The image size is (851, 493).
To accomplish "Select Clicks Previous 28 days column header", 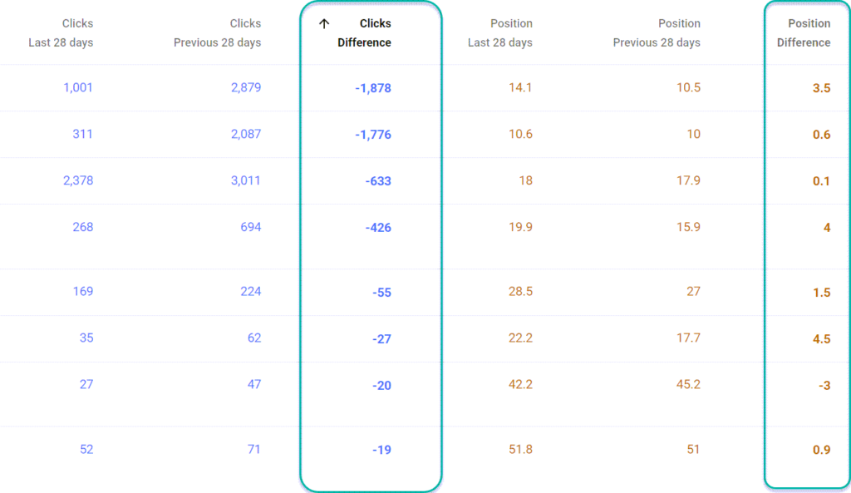I will [217, 32].
